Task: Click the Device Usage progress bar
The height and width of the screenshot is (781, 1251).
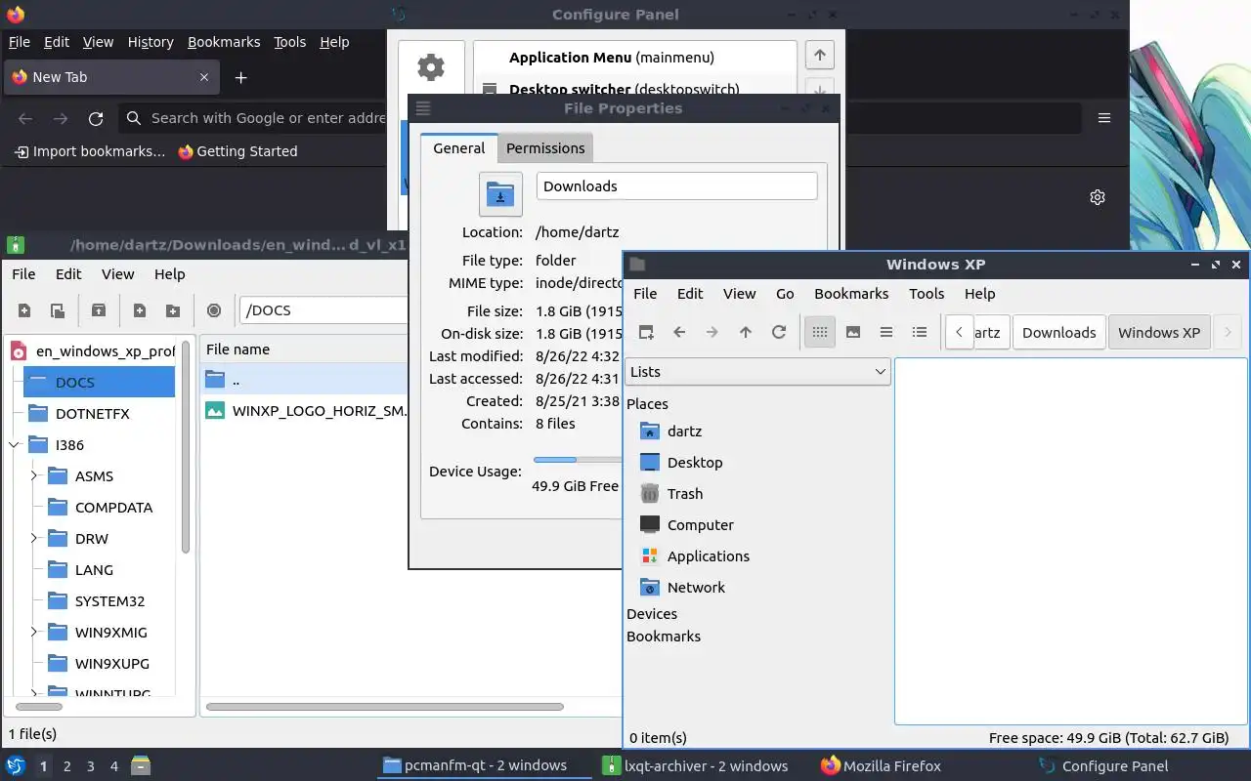Action: pos(578,459)
